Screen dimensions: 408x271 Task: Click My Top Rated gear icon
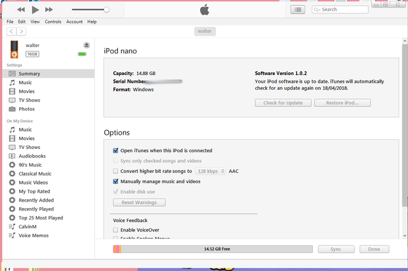12,191
